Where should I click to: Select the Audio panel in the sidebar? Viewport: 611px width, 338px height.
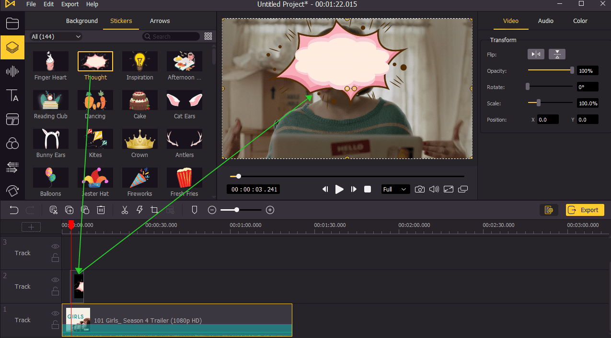(12, 71)
